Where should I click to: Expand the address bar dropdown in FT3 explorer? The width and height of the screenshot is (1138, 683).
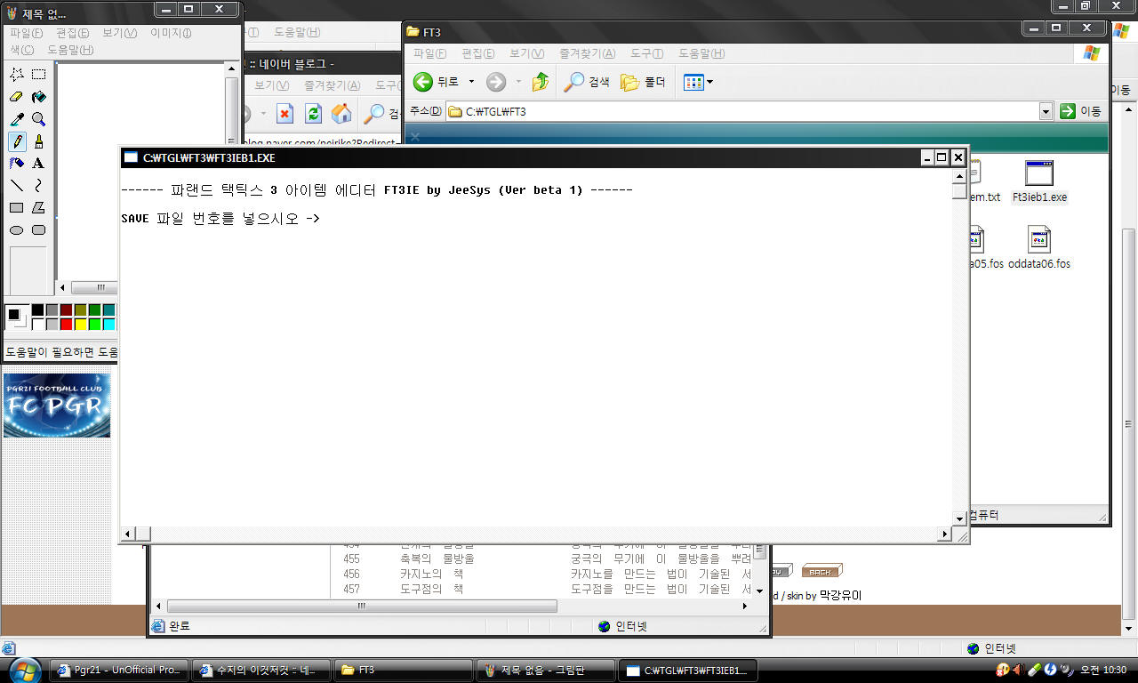[1046, 111]
